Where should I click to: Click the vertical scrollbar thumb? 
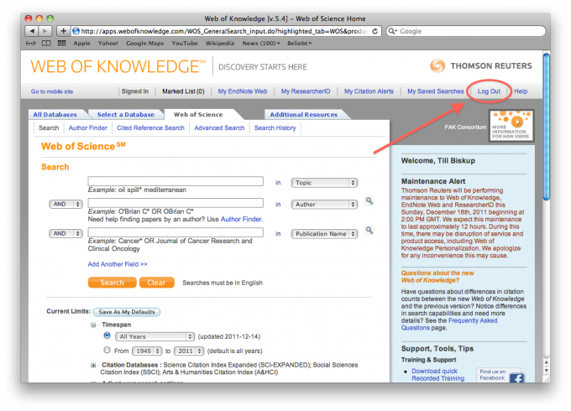click(546, 126)
